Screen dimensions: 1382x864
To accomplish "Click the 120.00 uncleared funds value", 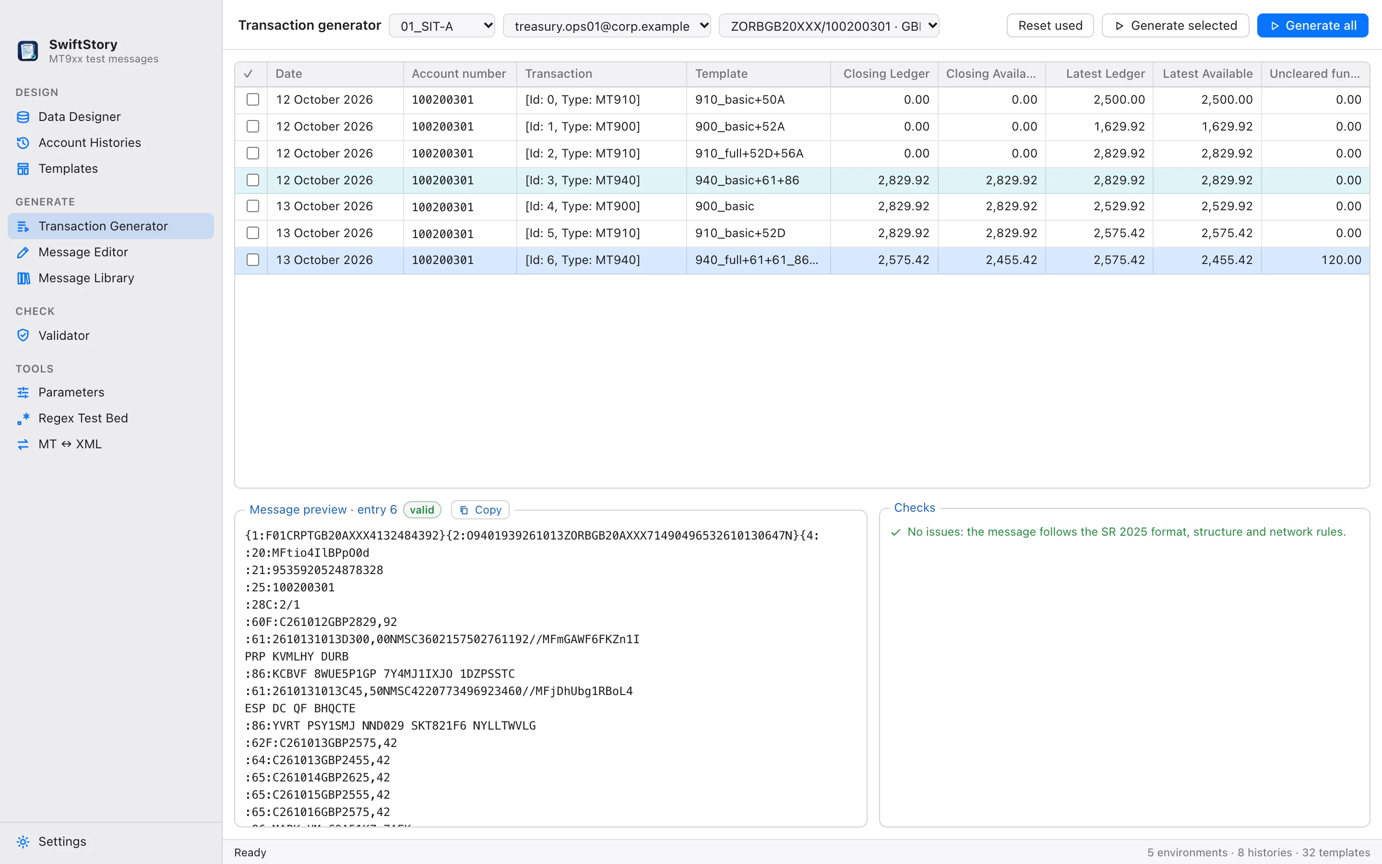I will coord(1341,260).
